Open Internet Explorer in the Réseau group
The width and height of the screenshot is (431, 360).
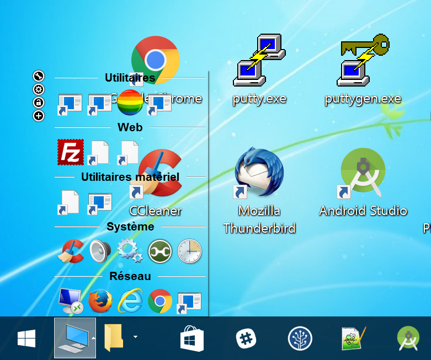(130, 300)
